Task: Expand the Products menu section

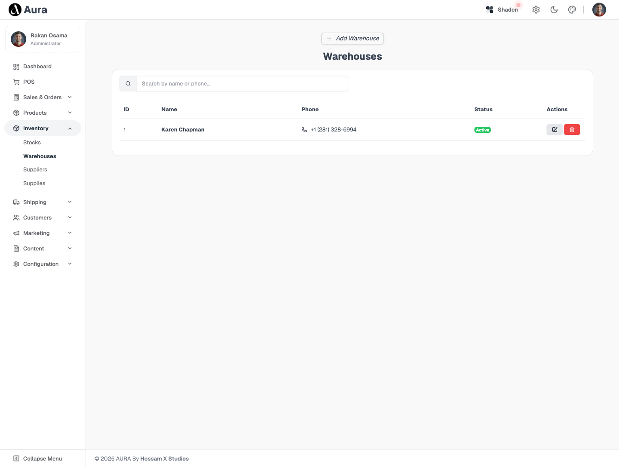Action: coord(43,113)
